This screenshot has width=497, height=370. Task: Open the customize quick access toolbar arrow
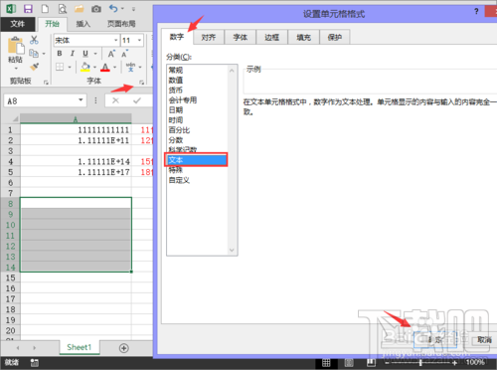click(133, 9)
